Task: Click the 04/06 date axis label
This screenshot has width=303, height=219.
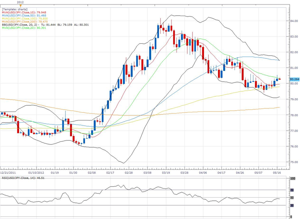Action: coord(203,173)
